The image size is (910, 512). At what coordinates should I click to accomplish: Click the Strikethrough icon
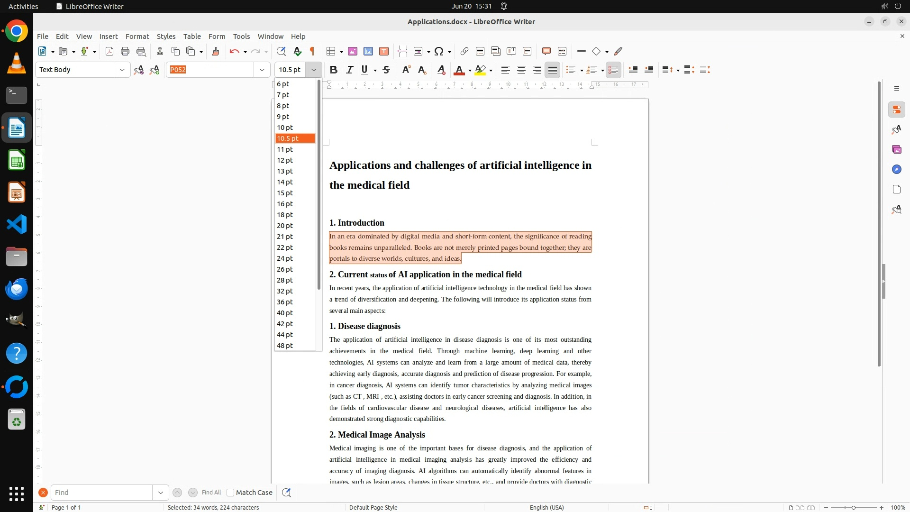(386, 70)
